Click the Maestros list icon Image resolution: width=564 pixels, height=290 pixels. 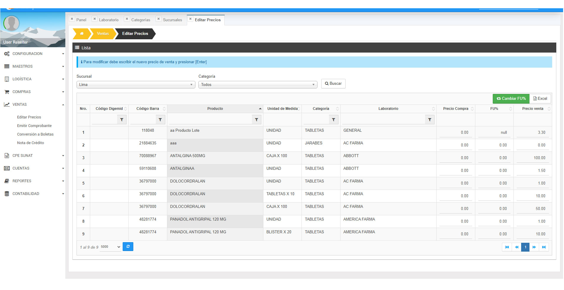[7, 66]
